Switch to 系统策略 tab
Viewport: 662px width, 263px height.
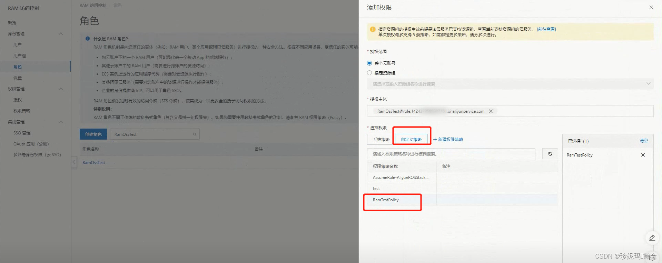381,139
